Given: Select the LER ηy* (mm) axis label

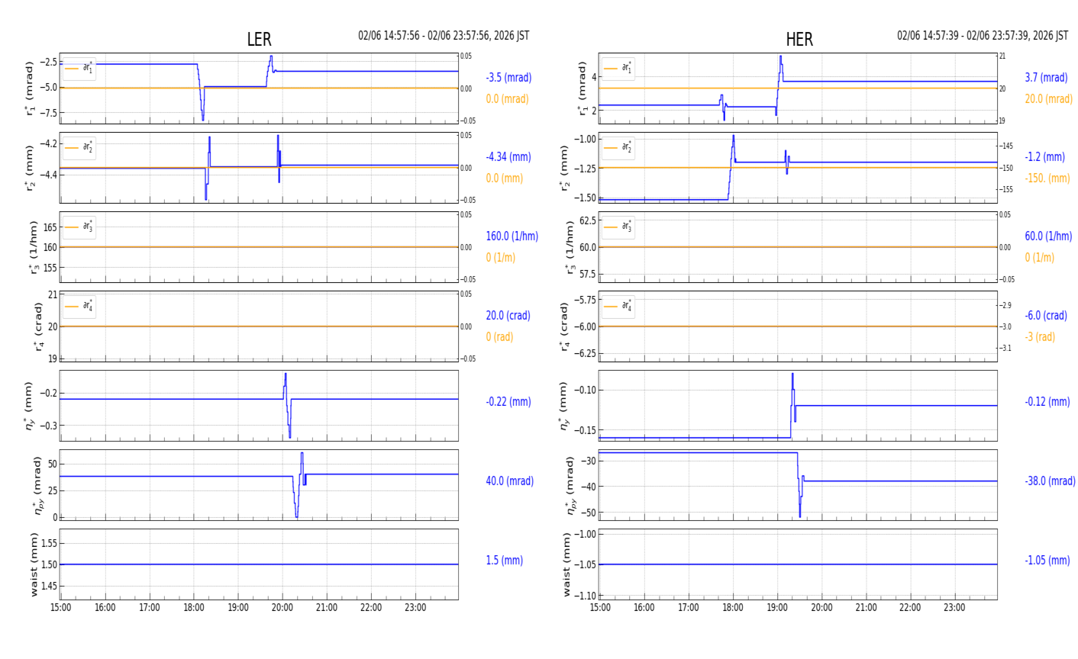Looking at the screenshot, I should pos(31,406).
